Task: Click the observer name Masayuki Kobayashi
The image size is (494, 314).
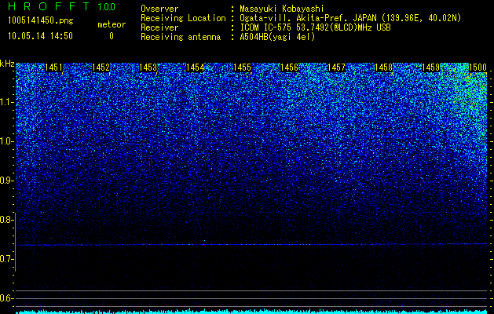Action: (x=281, y=9)
